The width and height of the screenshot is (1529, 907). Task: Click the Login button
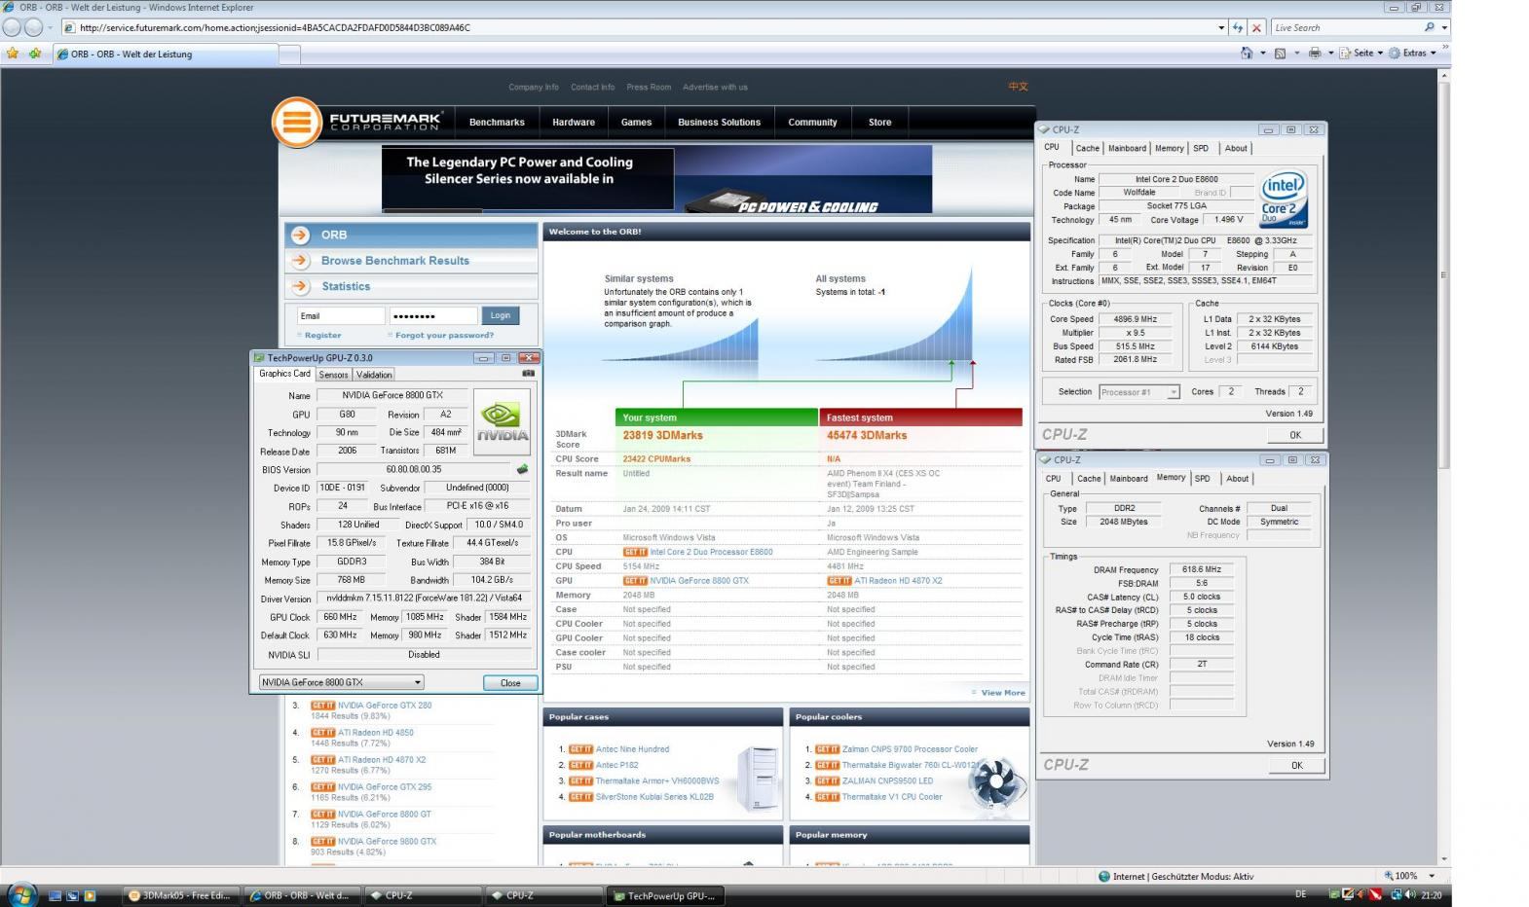point(501,315)
